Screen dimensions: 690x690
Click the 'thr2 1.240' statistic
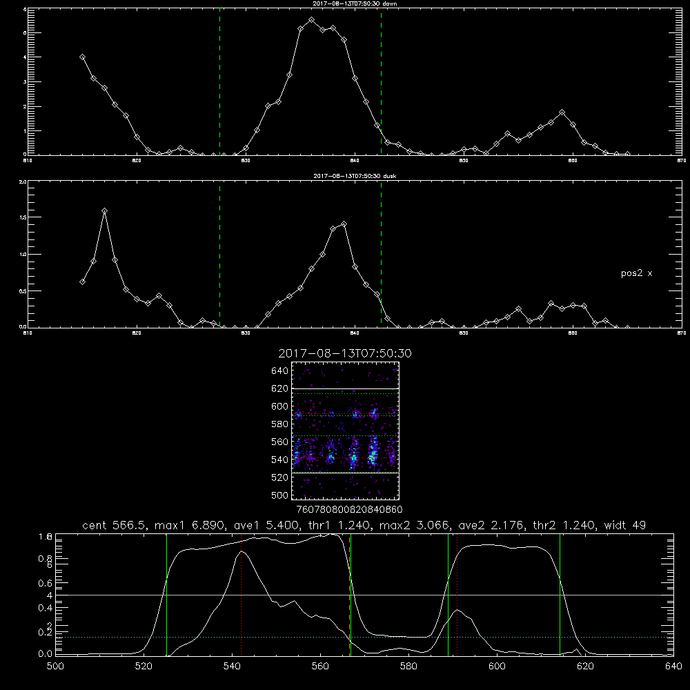(564, 525)
